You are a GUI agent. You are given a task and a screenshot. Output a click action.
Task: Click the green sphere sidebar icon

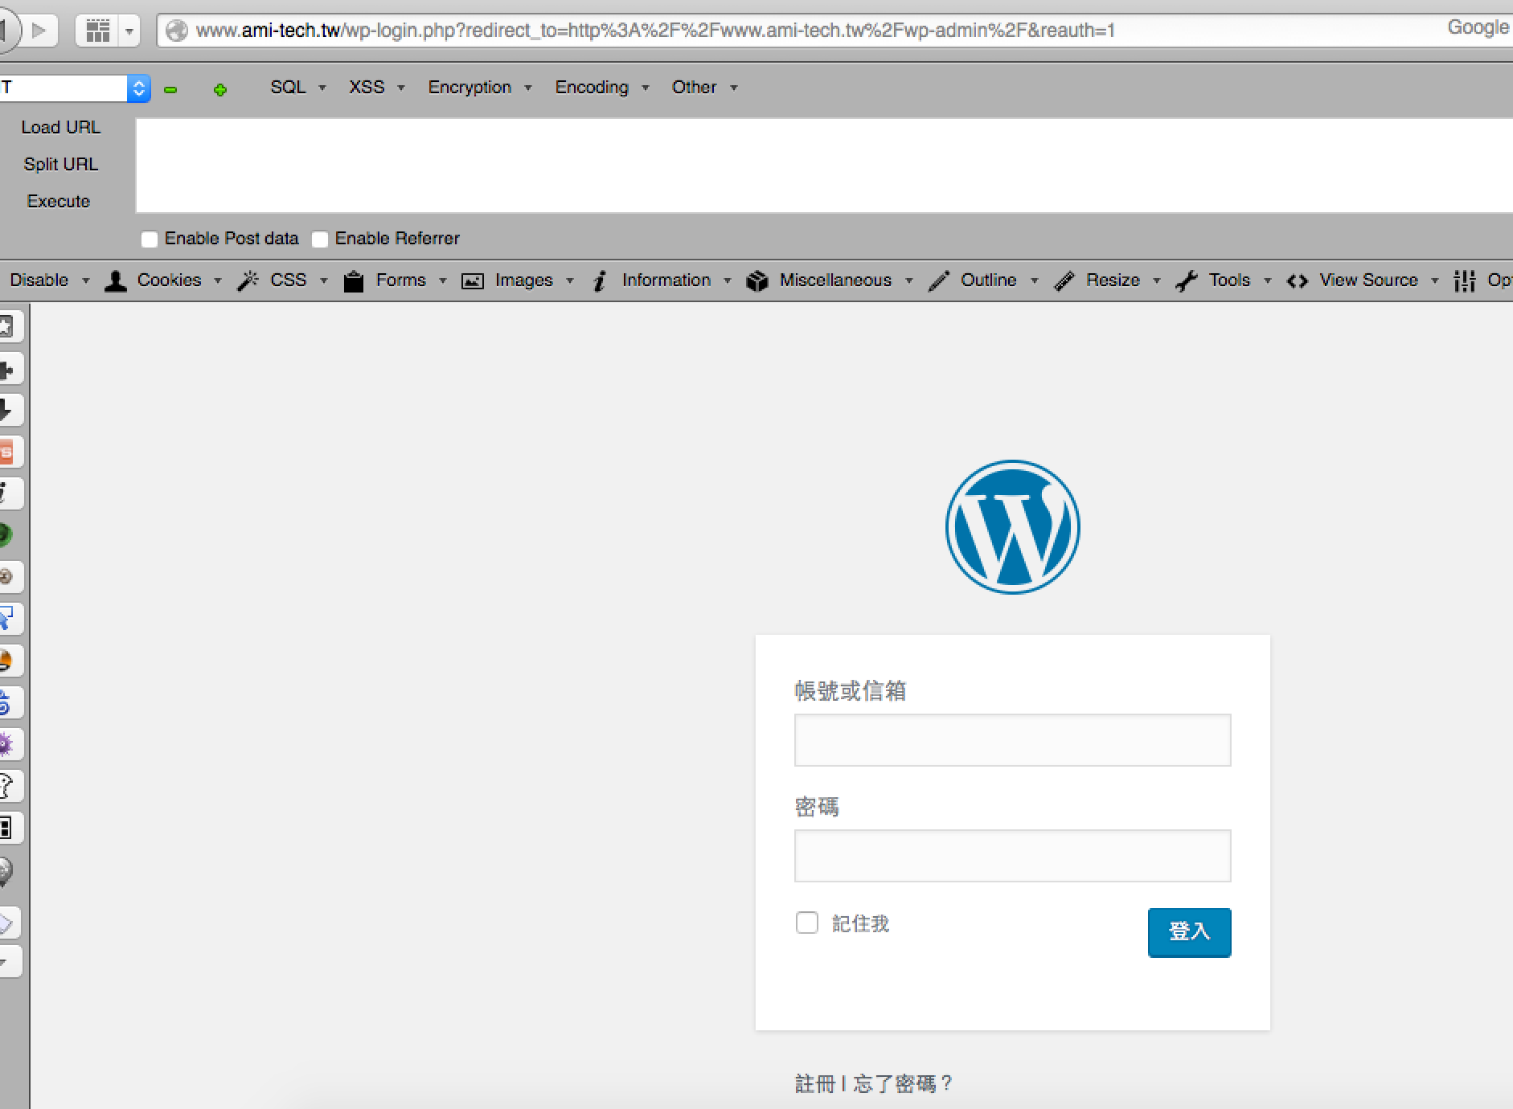6,535
